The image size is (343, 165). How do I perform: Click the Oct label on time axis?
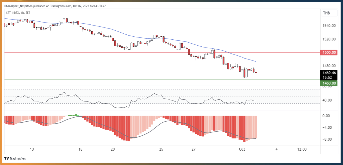(x=242, y=149)
